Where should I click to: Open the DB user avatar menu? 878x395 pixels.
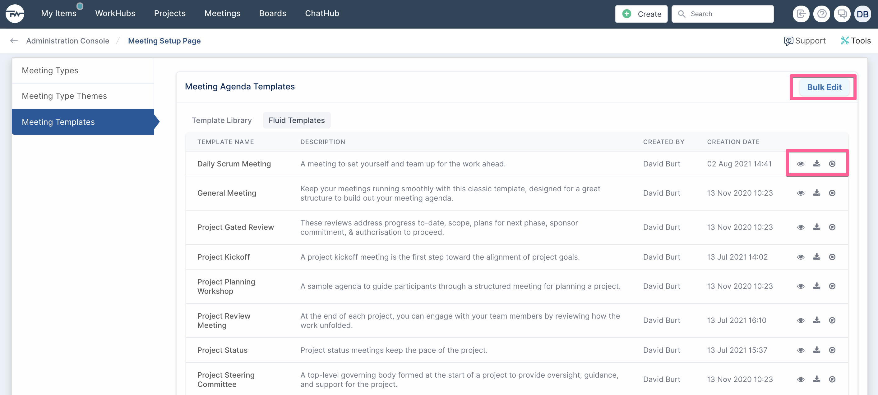tap(863, 14)
